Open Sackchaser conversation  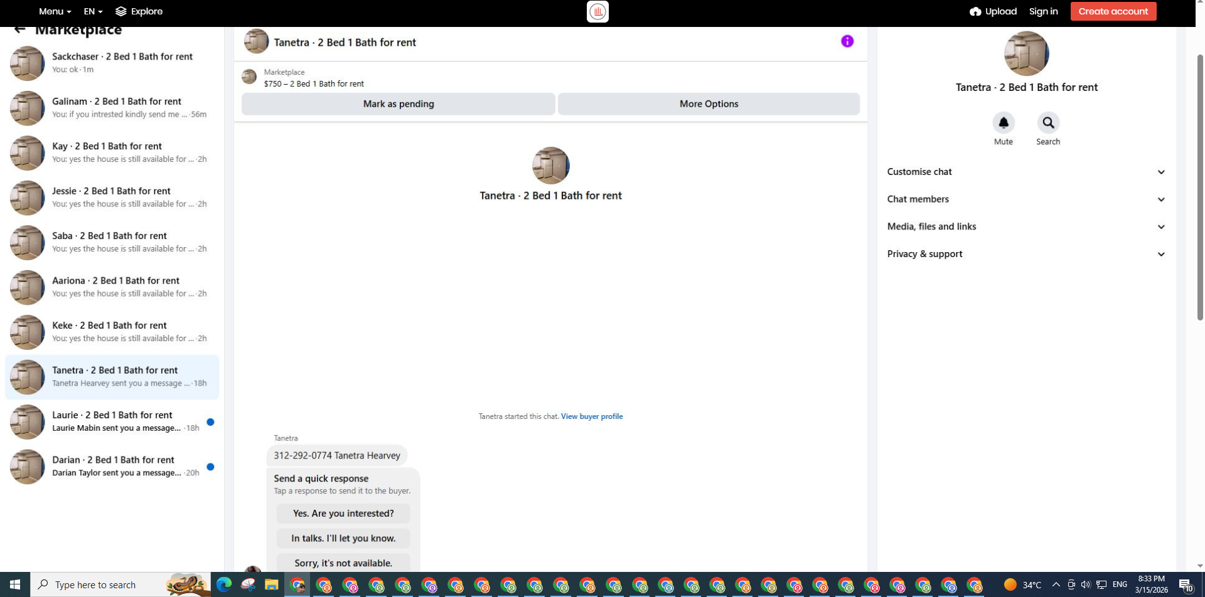(x=112, y=63)
